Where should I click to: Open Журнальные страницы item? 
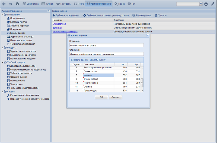pyautogui.click(x=22, y=37)
